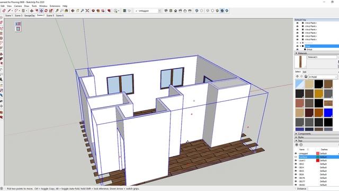Screen dimensions: 339x191
Task: Select the Line pencil tool
Action: 9,11
